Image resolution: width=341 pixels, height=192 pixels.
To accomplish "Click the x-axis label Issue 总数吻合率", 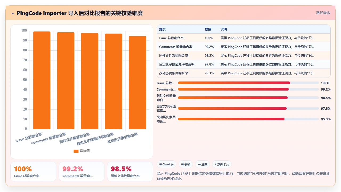I will click(29, 137).
